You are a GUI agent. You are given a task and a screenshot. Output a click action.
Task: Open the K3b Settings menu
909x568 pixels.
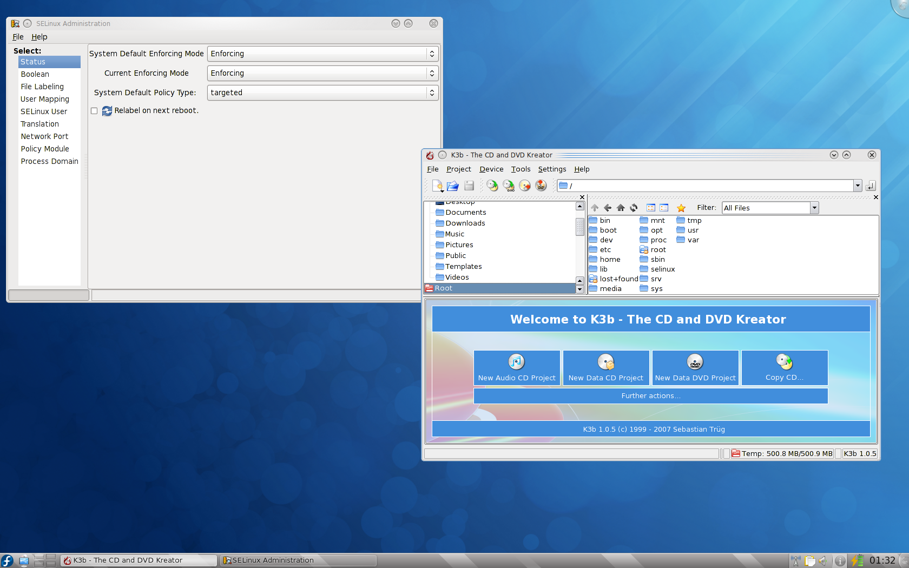(552, 169)
